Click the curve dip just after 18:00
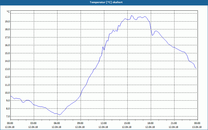 click(x=152, y=35)
